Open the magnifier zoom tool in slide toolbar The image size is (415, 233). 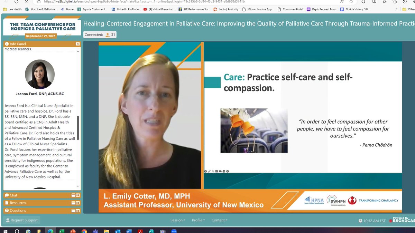click(x=213, y=171)
